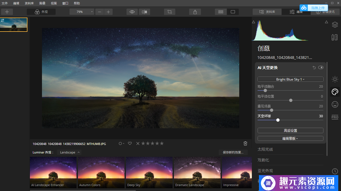Toggle favorite heart on image
The height and width of the screenshot is (191, 341).
130,143
